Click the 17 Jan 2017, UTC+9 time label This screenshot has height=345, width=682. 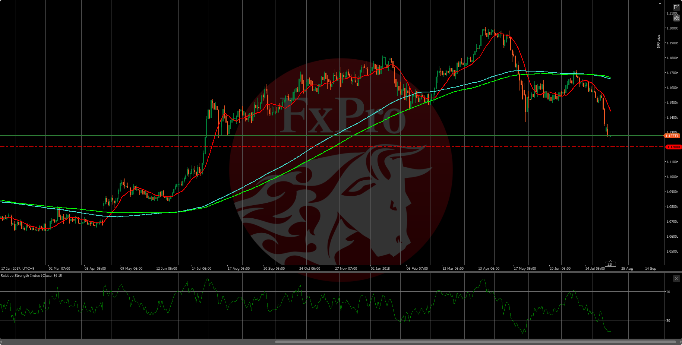pos(18,268)
